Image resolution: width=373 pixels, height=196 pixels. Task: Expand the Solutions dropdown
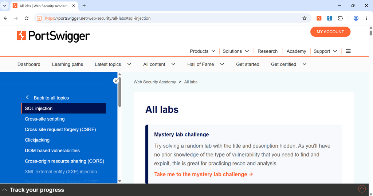tap(247, 51)
